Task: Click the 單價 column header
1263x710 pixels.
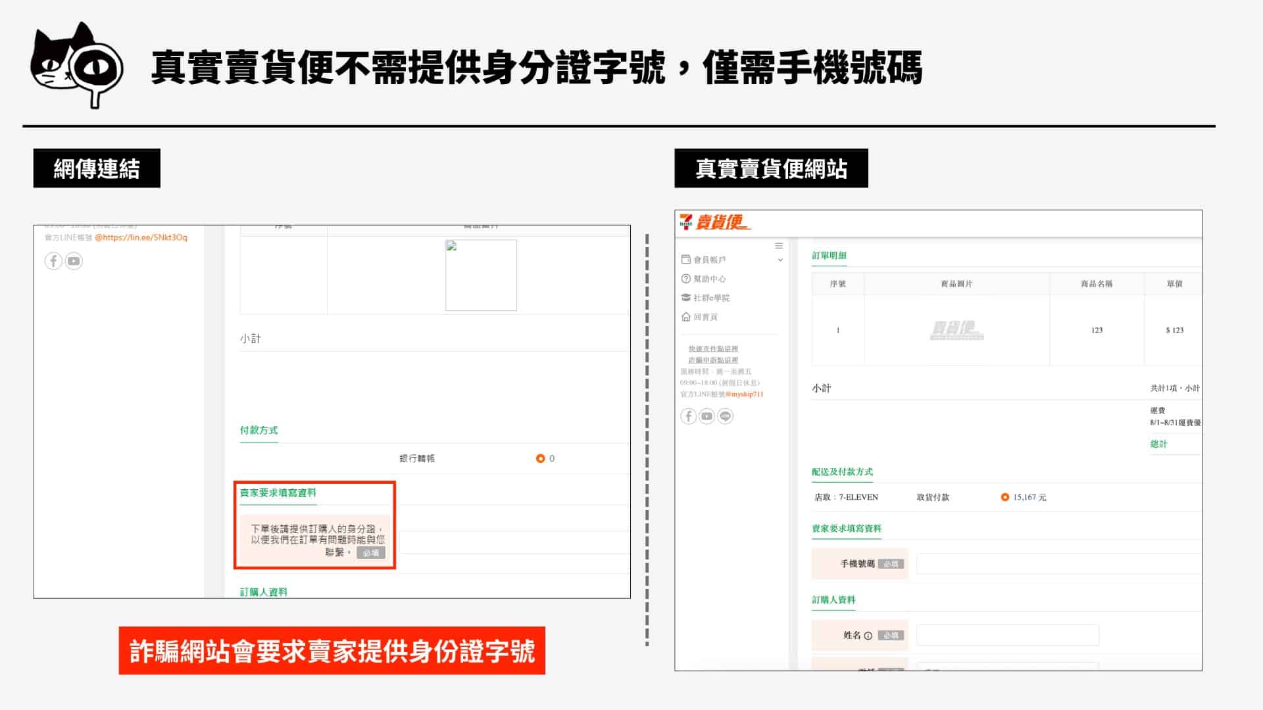Action: click(x=1175, y=284)
